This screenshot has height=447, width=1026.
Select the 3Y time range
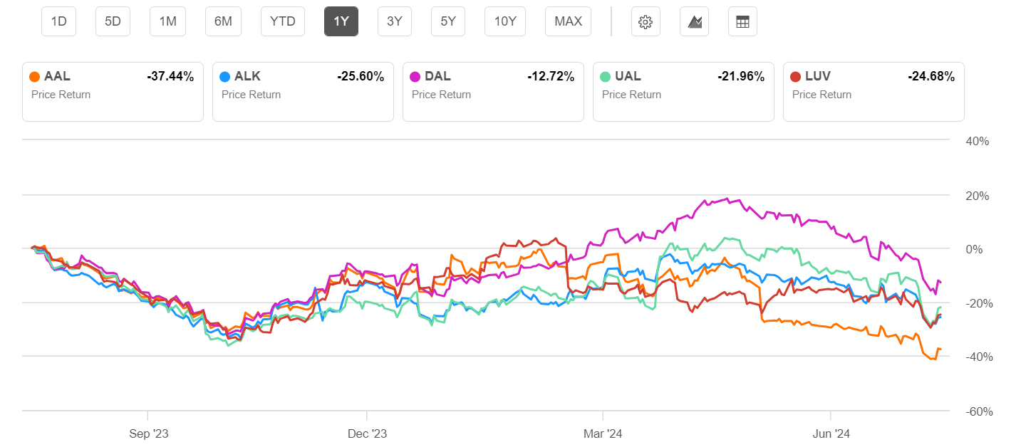coord(395,21)
